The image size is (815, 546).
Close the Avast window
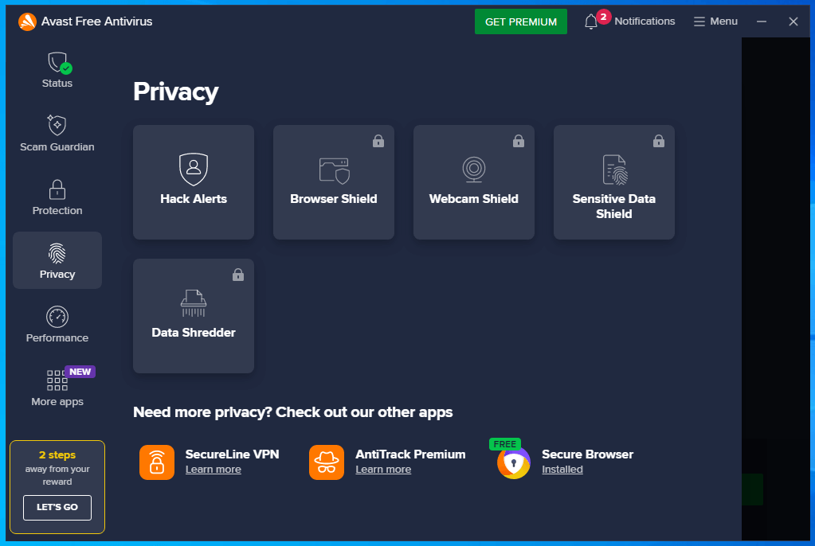[793, 21]
